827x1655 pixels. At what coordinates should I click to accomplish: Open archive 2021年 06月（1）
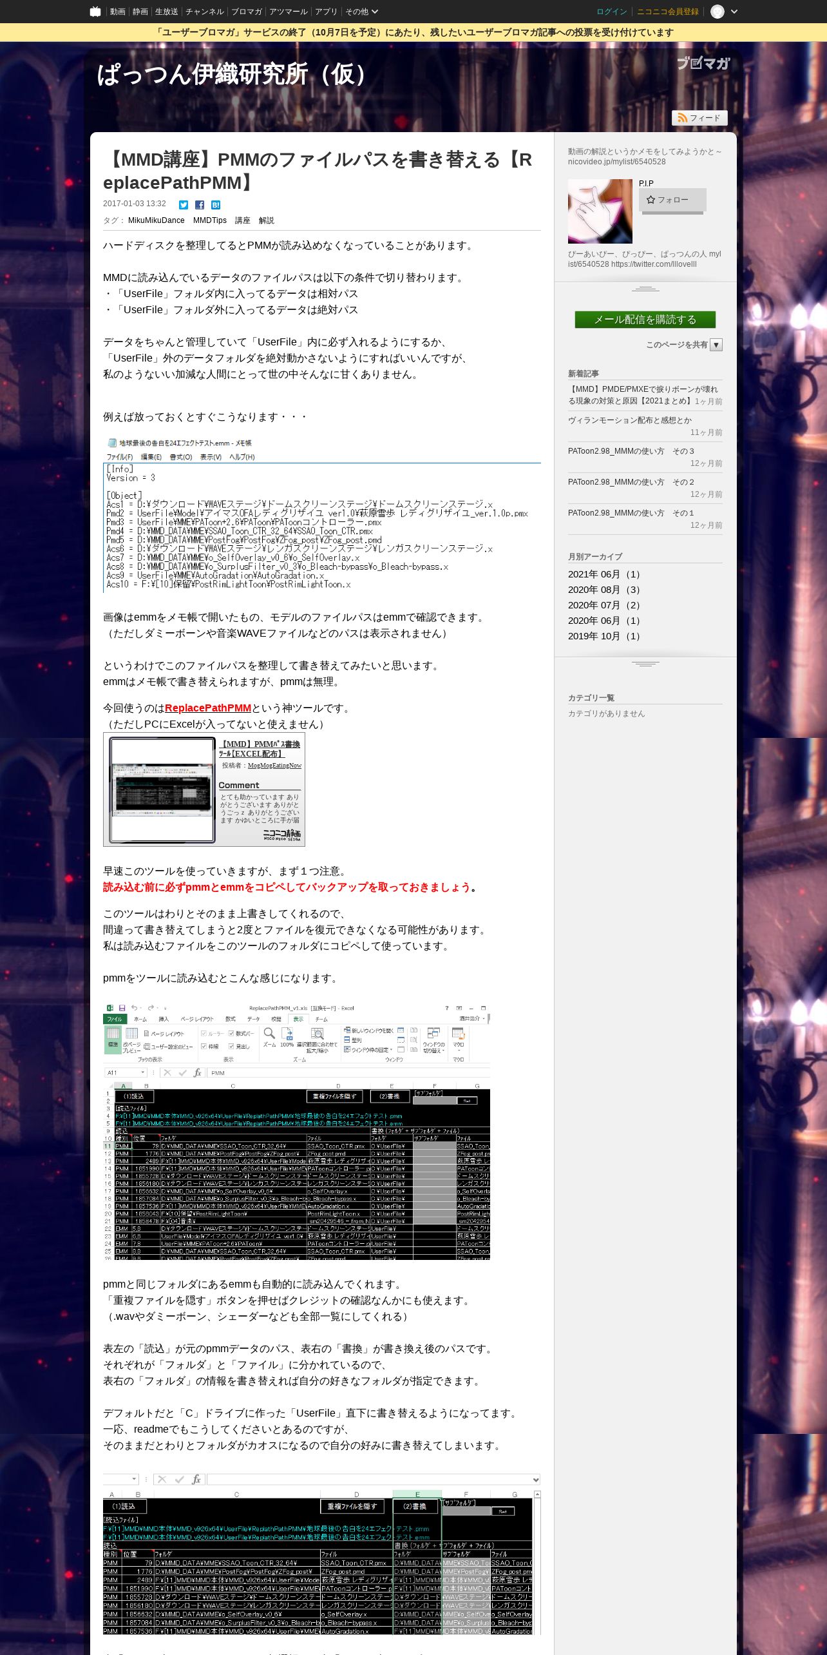pos(605,574)
